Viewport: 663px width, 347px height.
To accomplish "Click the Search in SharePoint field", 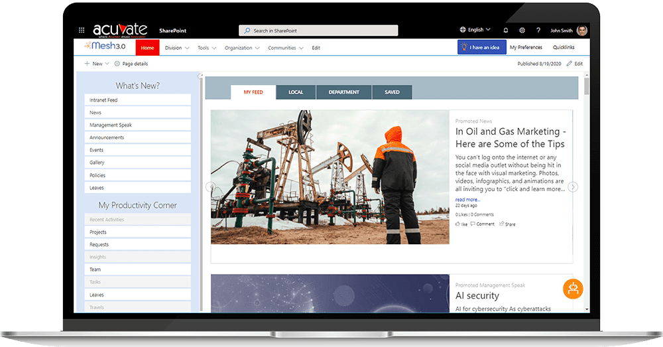I will 318,31.
